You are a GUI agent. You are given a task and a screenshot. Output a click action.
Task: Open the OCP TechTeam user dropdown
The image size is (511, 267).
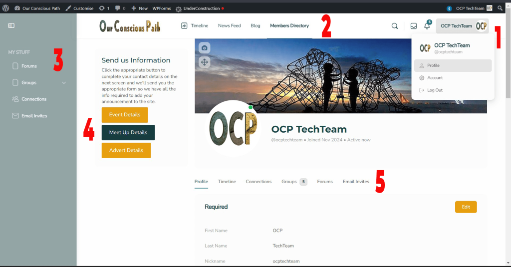(x=462, y=26)
